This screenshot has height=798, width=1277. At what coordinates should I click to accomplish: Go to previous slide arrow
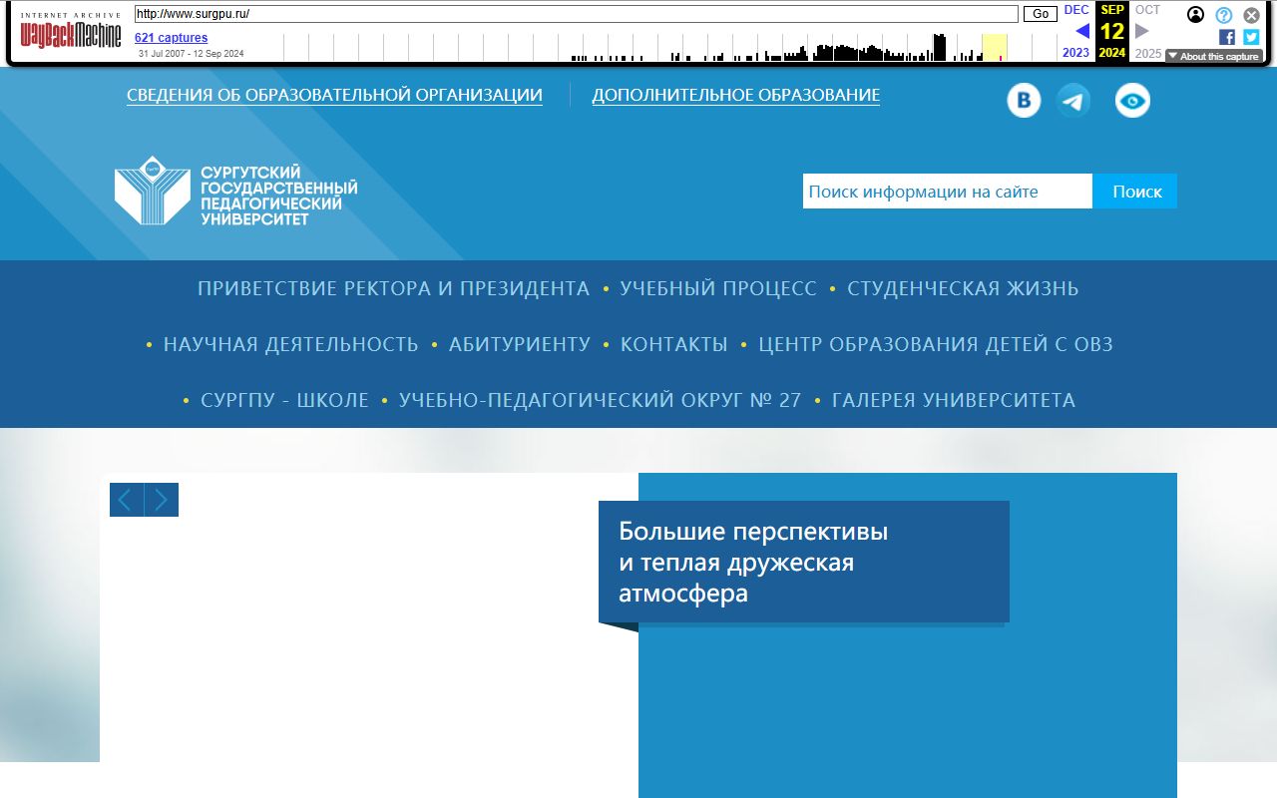point(127,500)
